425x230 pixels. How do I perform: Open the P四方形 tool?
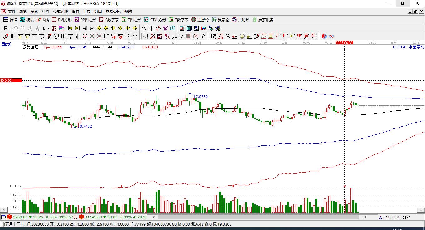coord(62,20)
